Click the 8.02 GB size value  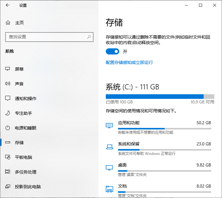(x=204, y=186)
